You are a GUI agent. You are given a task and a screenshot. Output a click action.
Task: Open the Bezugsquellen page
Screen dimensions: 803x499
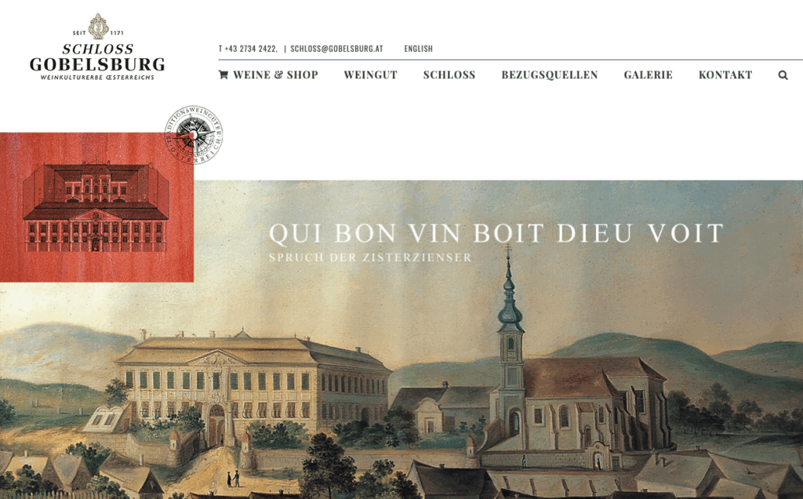pyautogui.click(x=550, y=75)
